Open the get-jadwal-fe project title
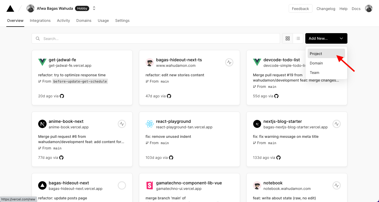The image size is (379, 202). (x=62, y=60)
